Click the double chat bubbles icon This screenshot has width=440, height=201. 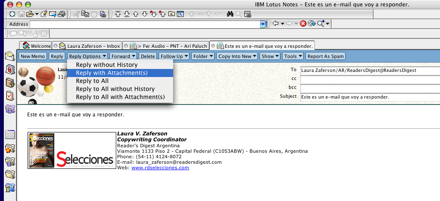(x=22, y=33)
